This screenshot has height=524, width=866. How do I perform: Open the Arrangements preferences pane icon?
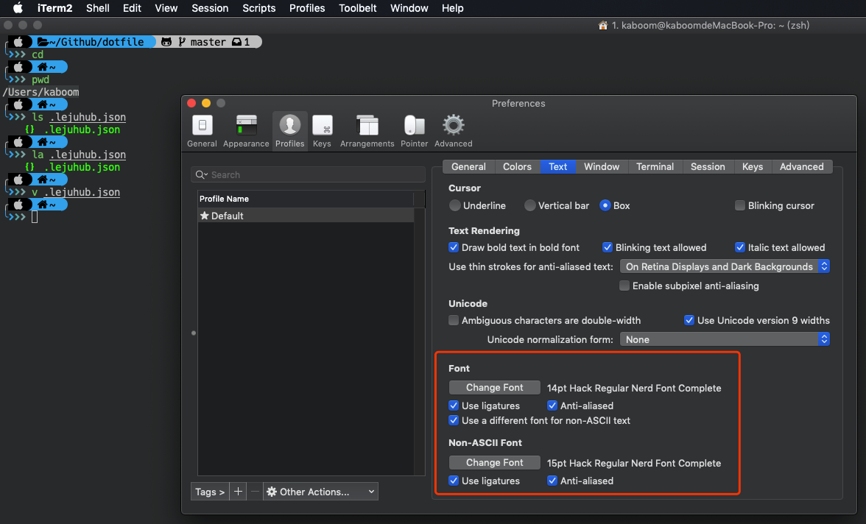[x=367, y=125]
